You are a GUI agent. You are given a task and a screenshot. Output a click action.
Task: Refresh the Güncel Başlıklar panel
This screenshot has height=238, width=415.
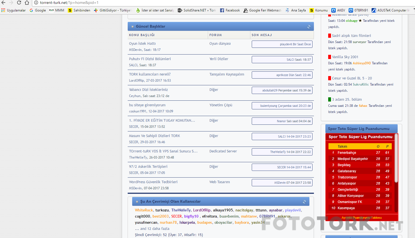click(309, 27)
